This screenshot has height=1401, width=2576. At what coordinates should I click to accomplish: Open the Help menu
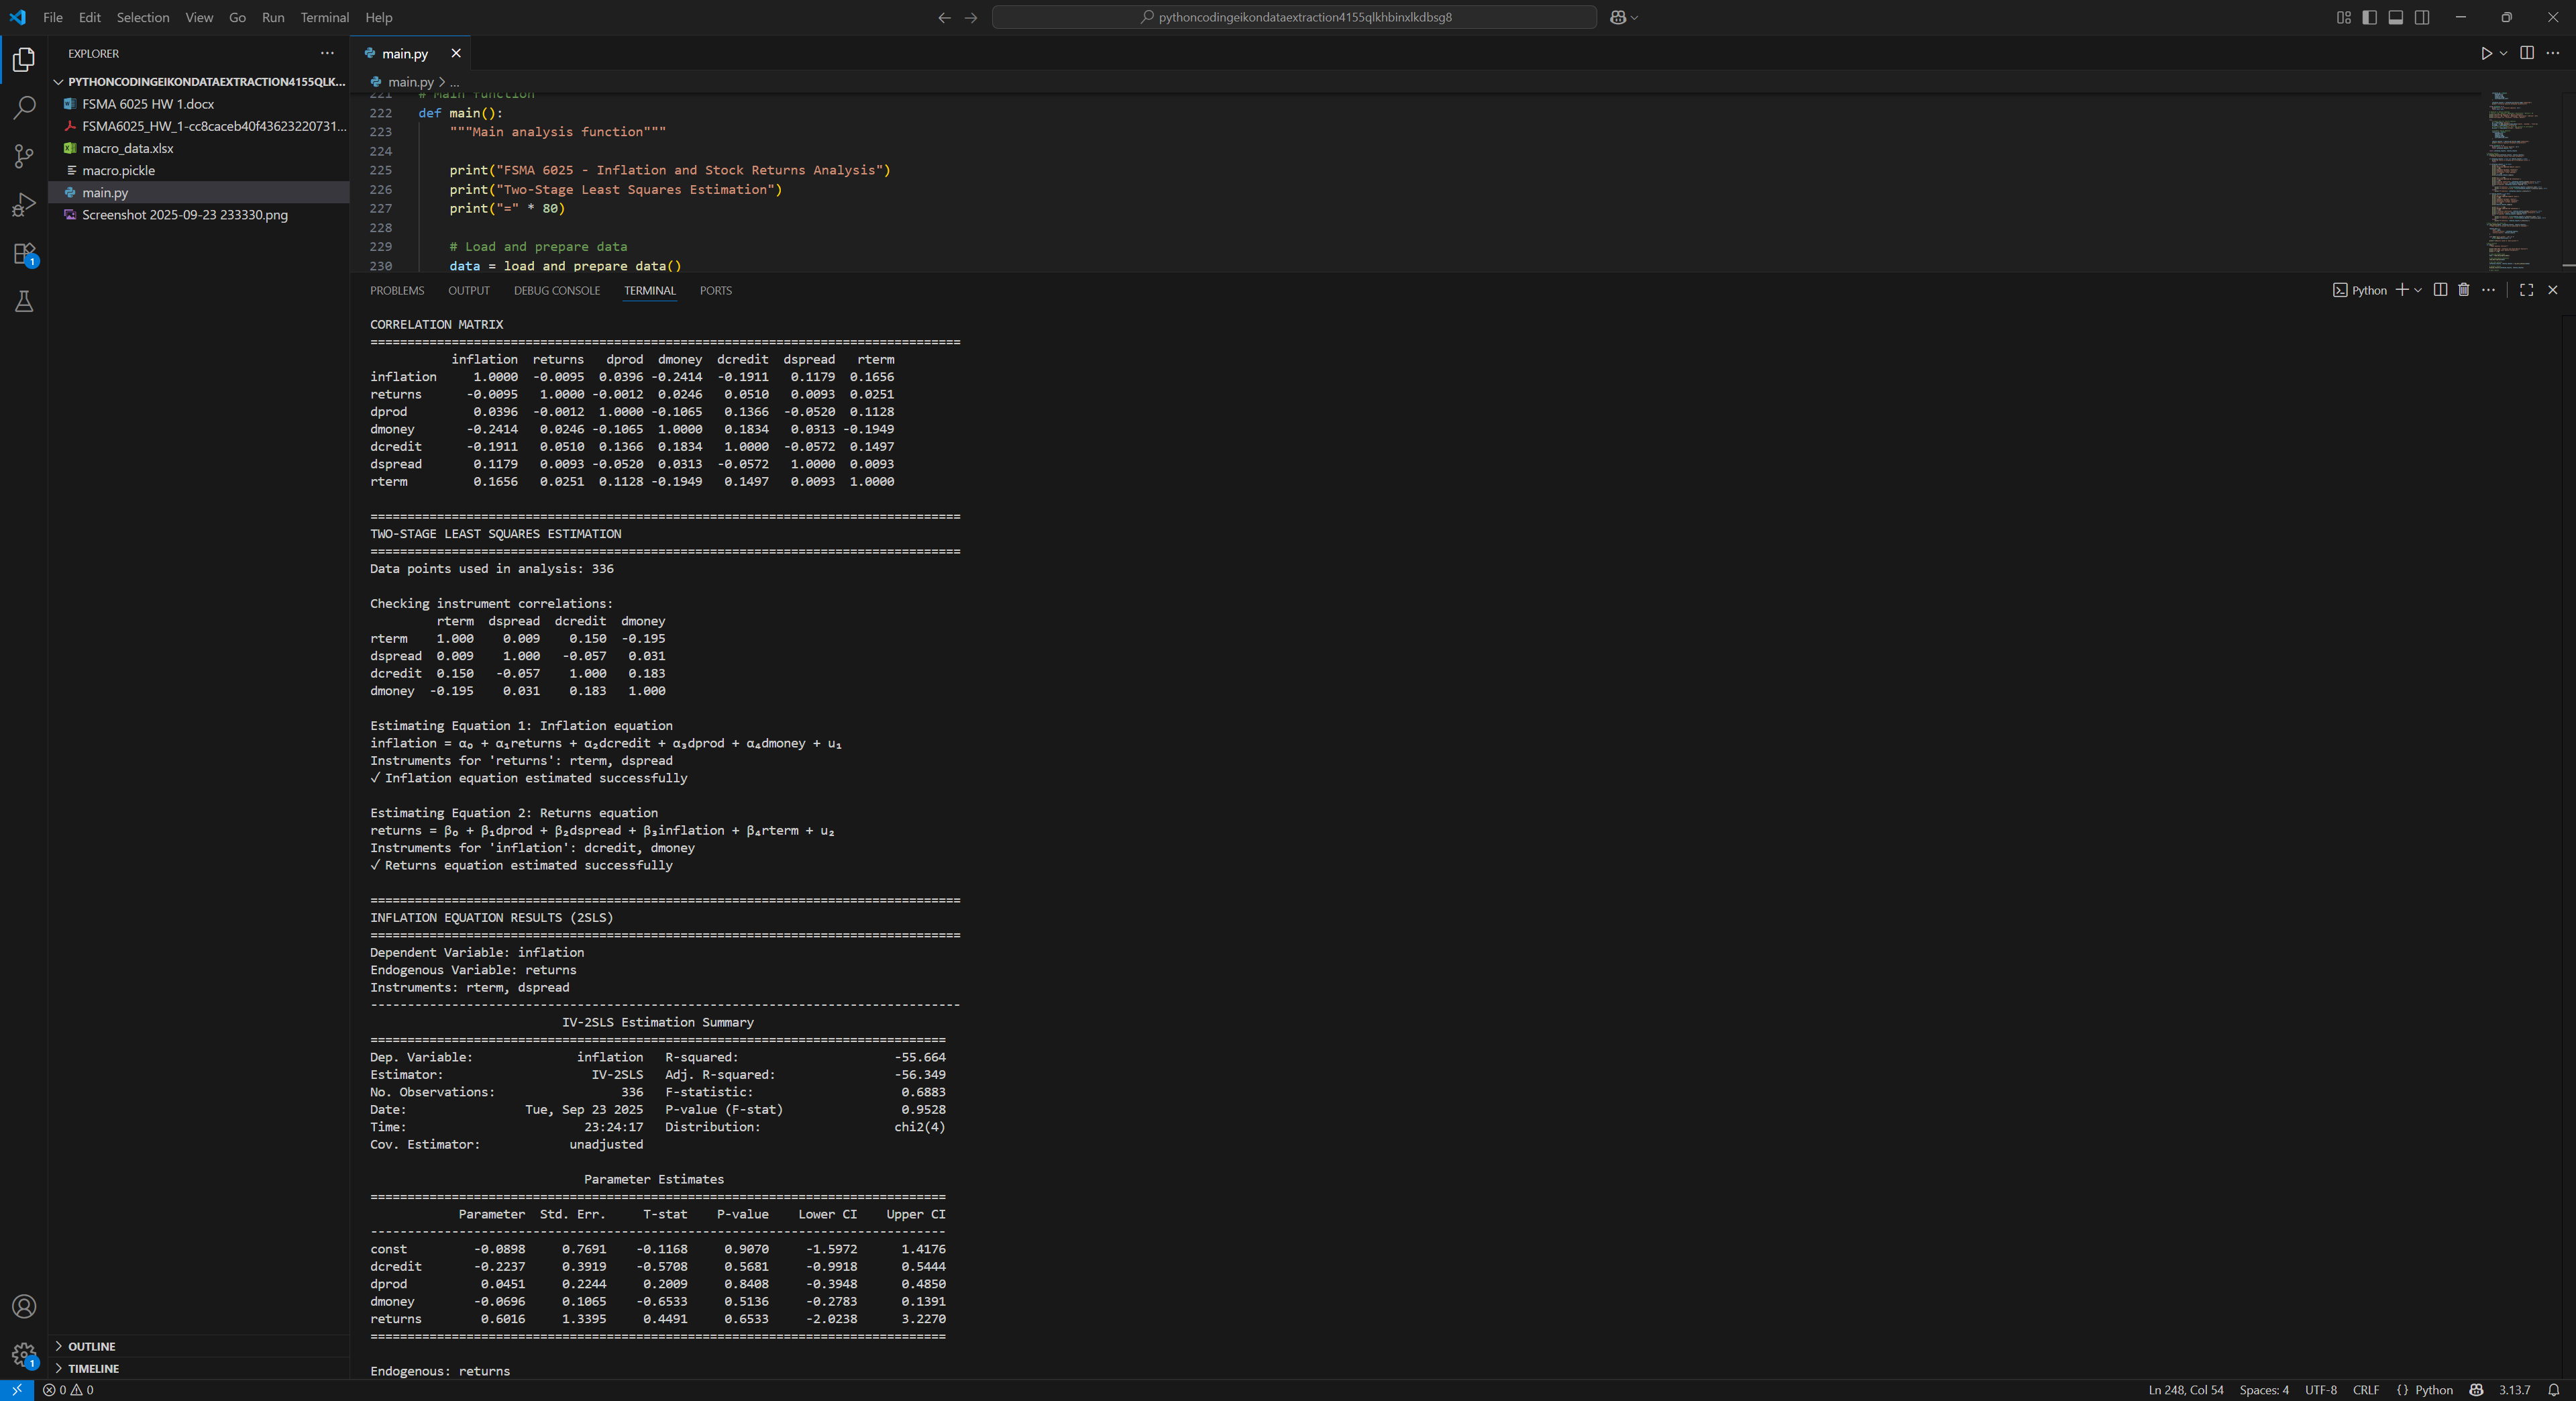(378, 17)
